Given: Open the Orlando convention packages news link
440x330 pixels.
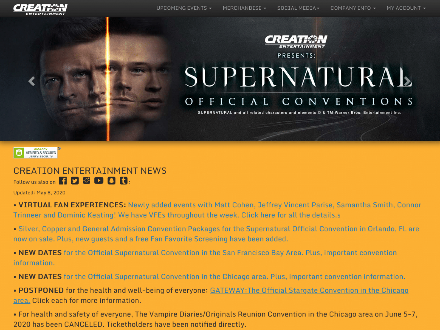Looking at the screenshot, I should (216, 234).
